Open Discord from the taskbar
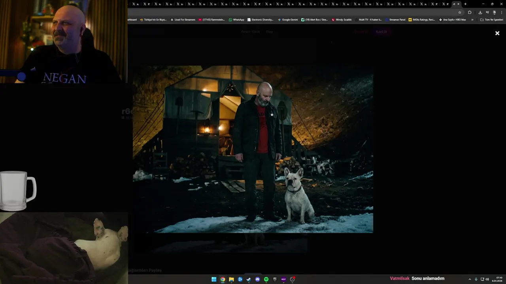 (x=257, y=279)
